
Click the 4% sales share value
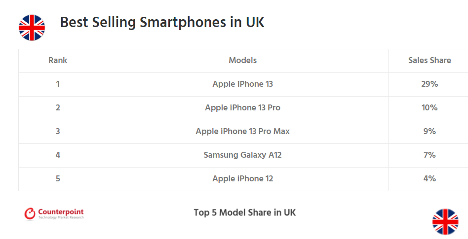click(429, 179)
